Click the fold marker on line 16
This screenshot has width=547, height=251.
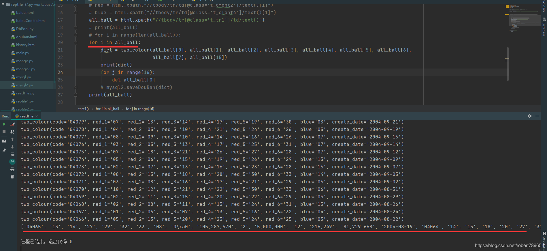(76, 13)
